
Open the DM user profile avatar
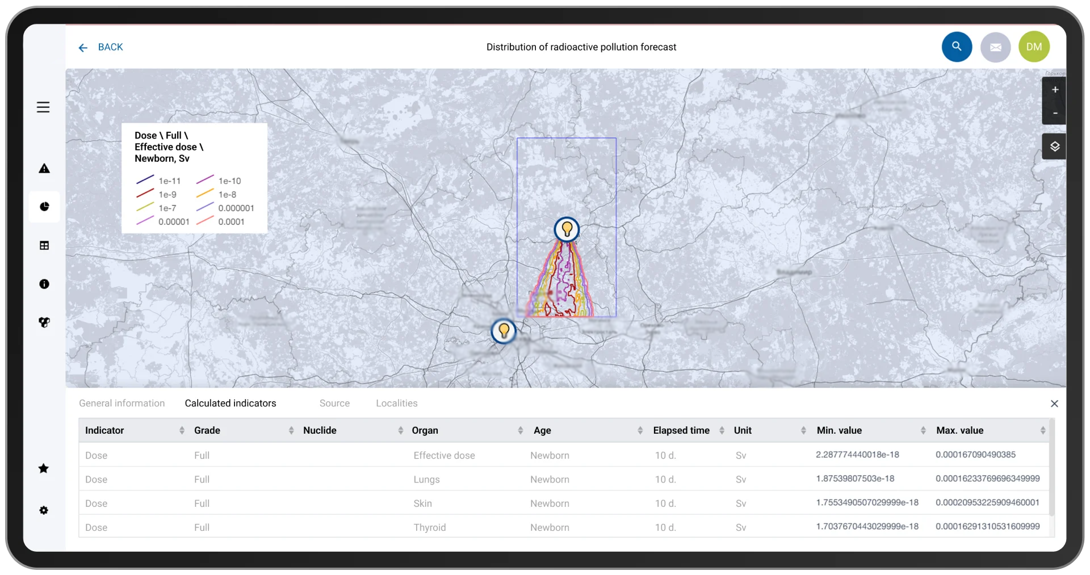[1034, 47]
